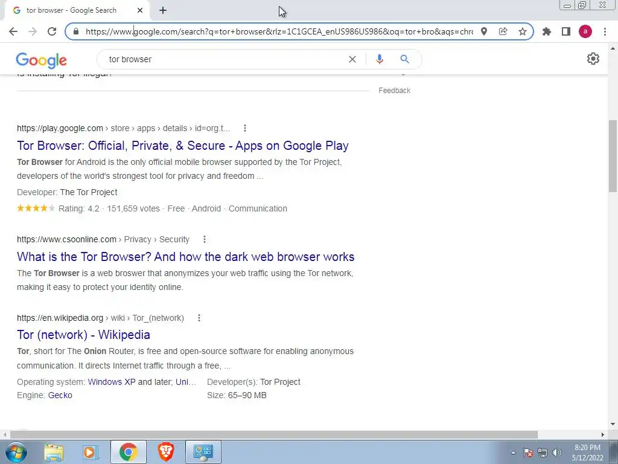Open more options for play.google.com result
618x464 pixels.
[245, 128]
